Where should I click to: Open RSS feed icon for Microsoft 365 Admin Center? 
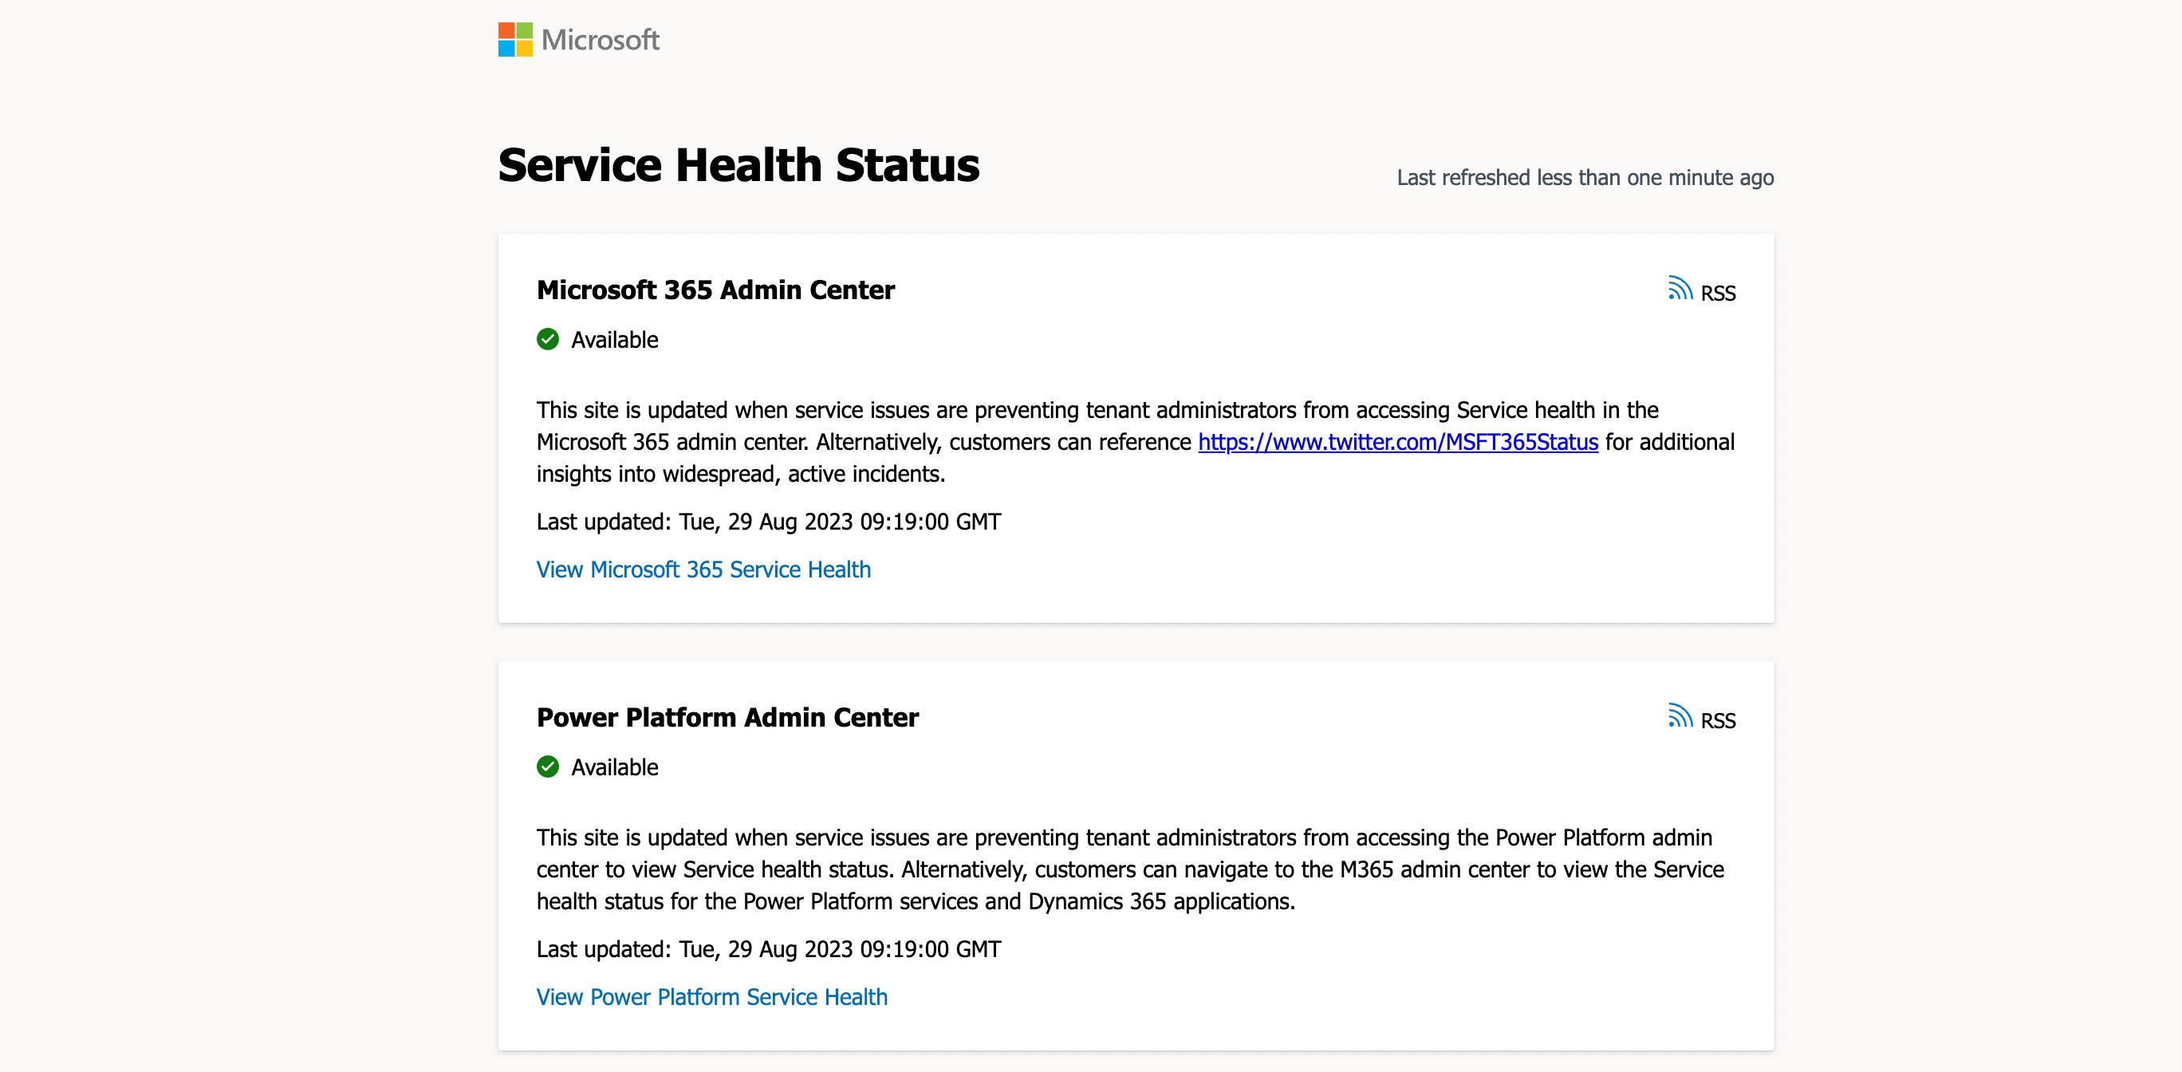pyautogui.click(x=1680, y=288)
